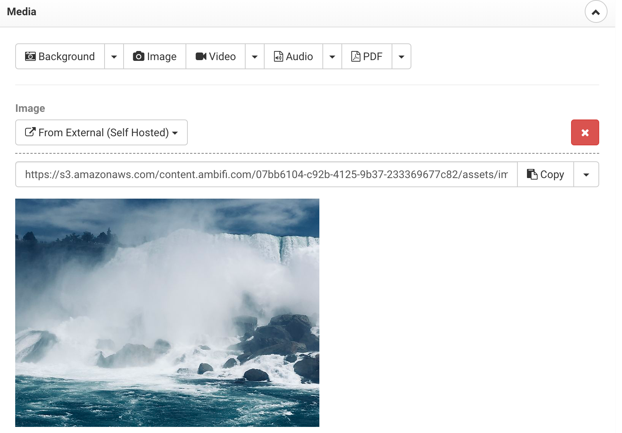
Task: Expand the Video options caret
Action: pos(255,57)
